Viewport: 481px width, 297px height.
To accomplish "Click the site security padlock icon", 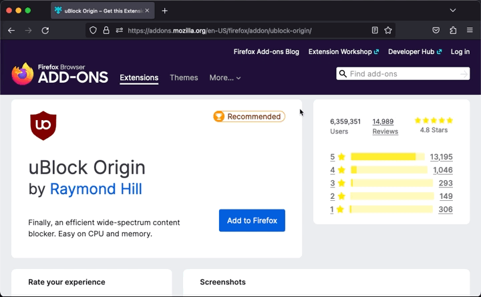I will coord(106,30).
